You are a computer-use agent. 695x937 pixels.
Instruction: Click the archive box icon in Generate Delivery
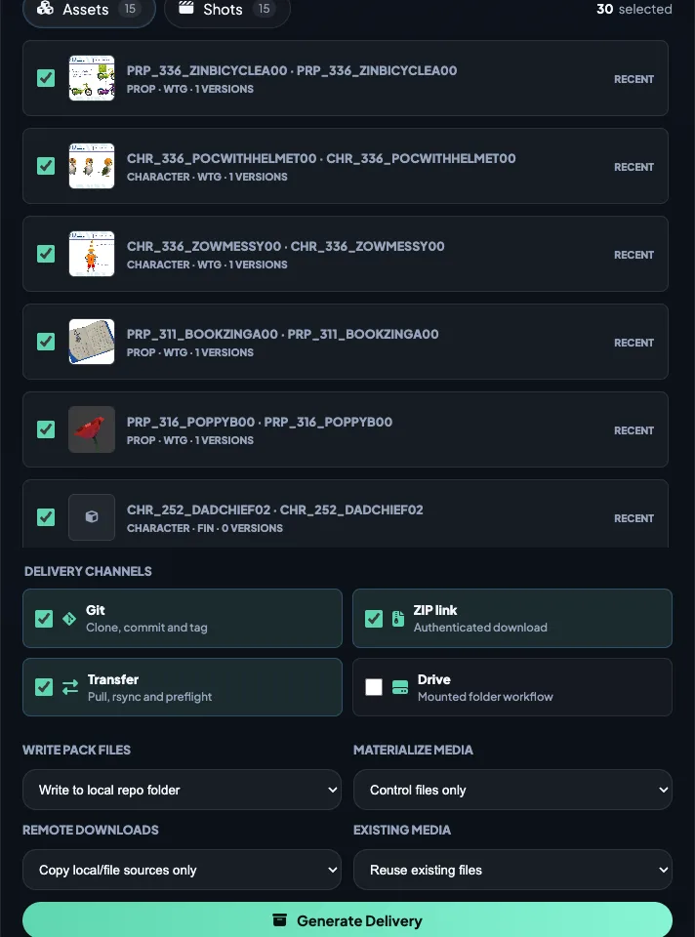[x=280, y=919]
